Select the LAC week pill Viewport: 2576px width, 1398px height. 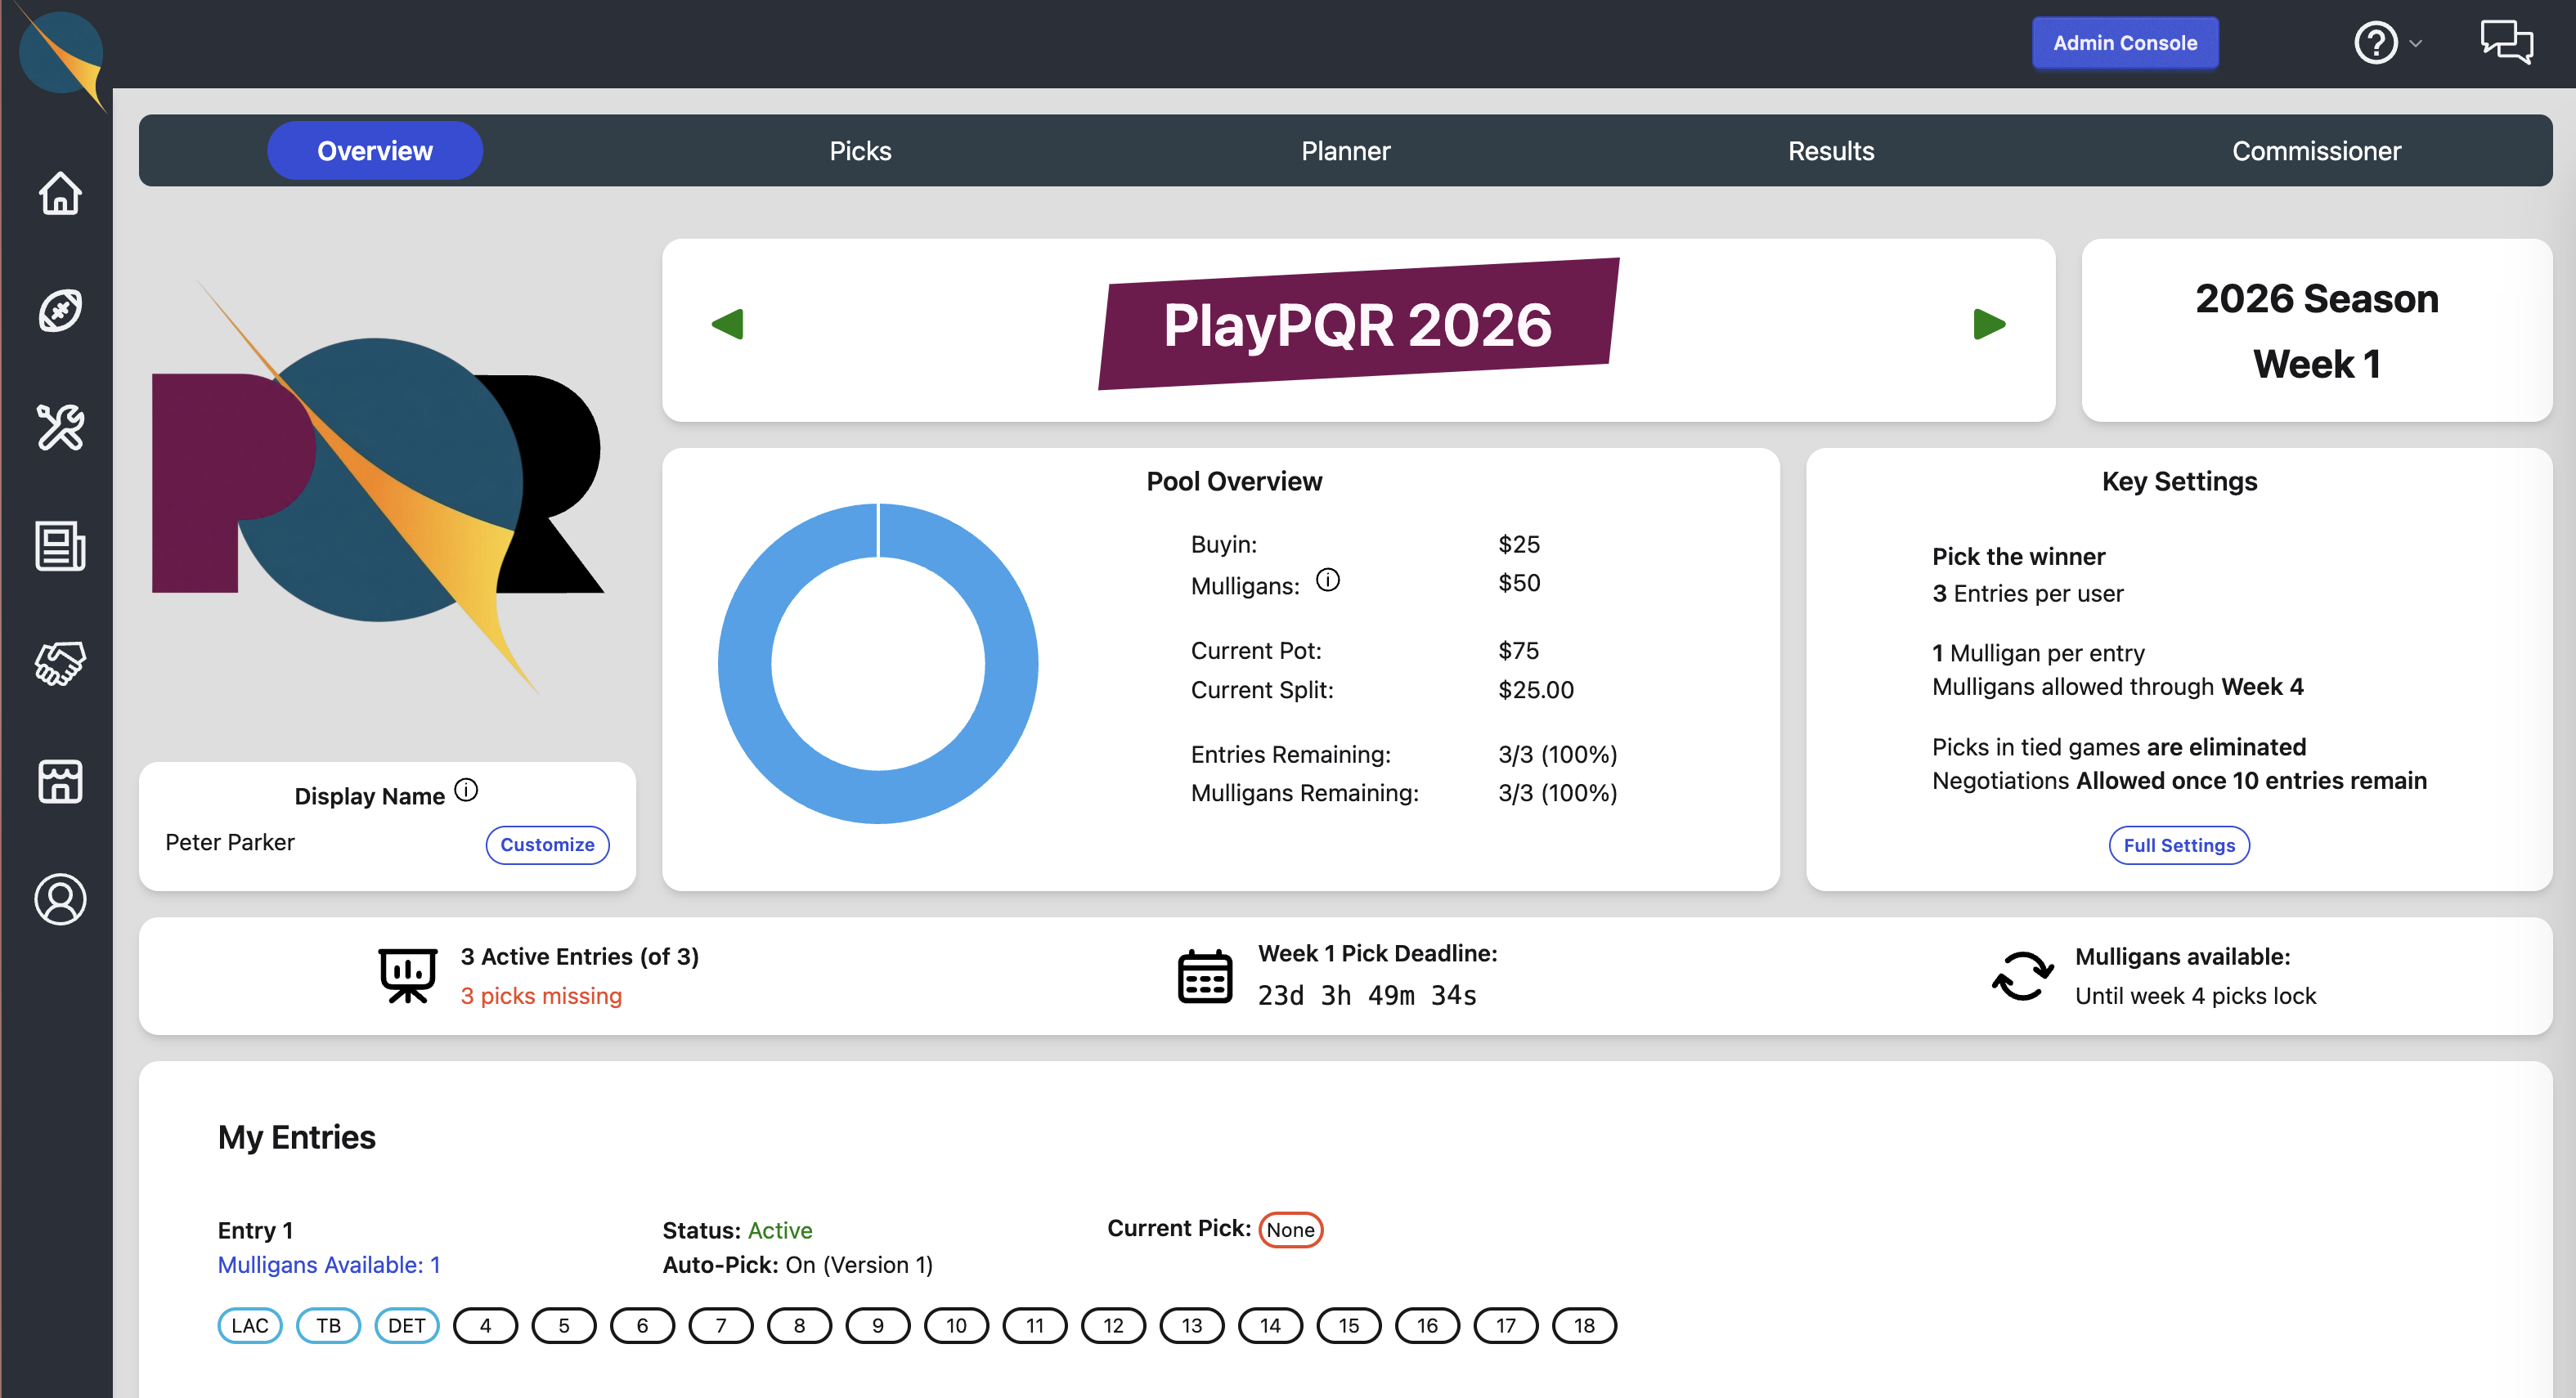pyautogui.click(x=250, y=1326)
